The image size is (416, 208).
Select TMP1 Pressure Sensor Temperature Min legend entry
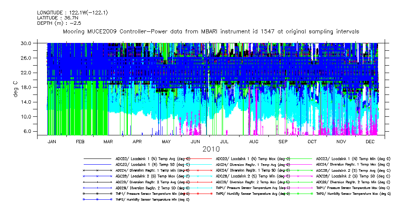point(153,193)
